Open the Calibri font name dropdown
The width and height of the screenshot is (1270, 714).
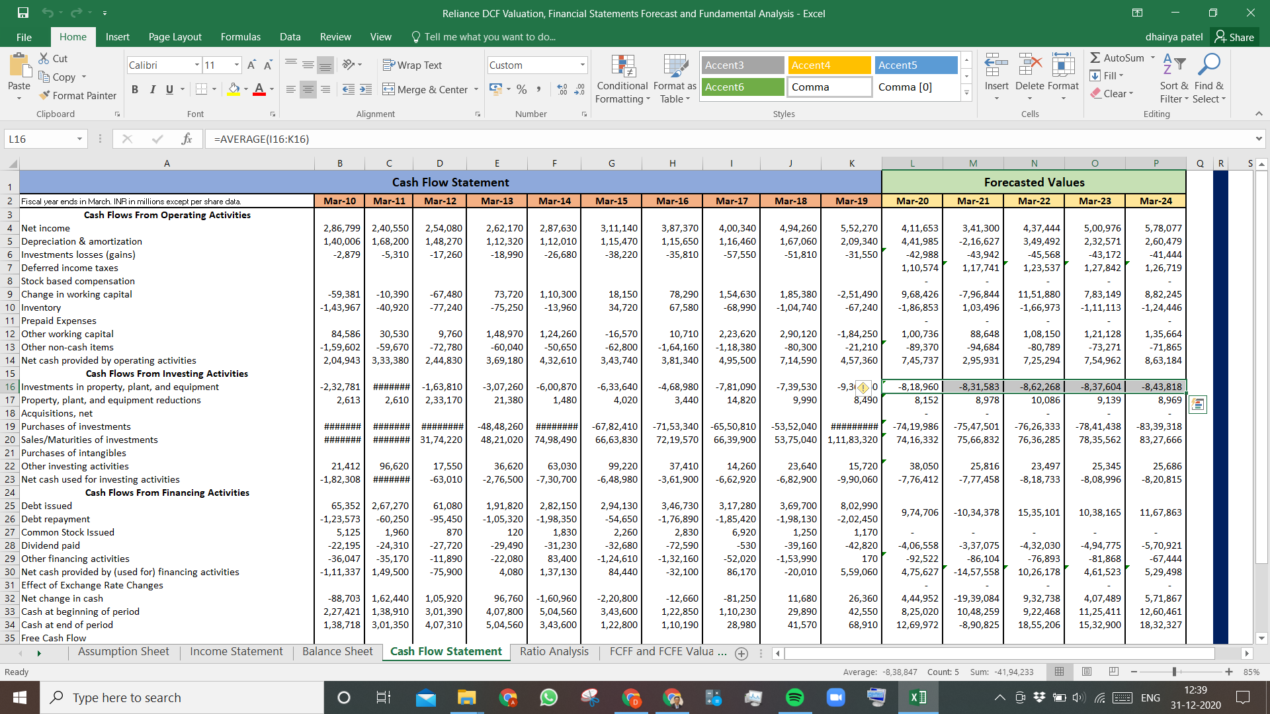click(196, 65)
